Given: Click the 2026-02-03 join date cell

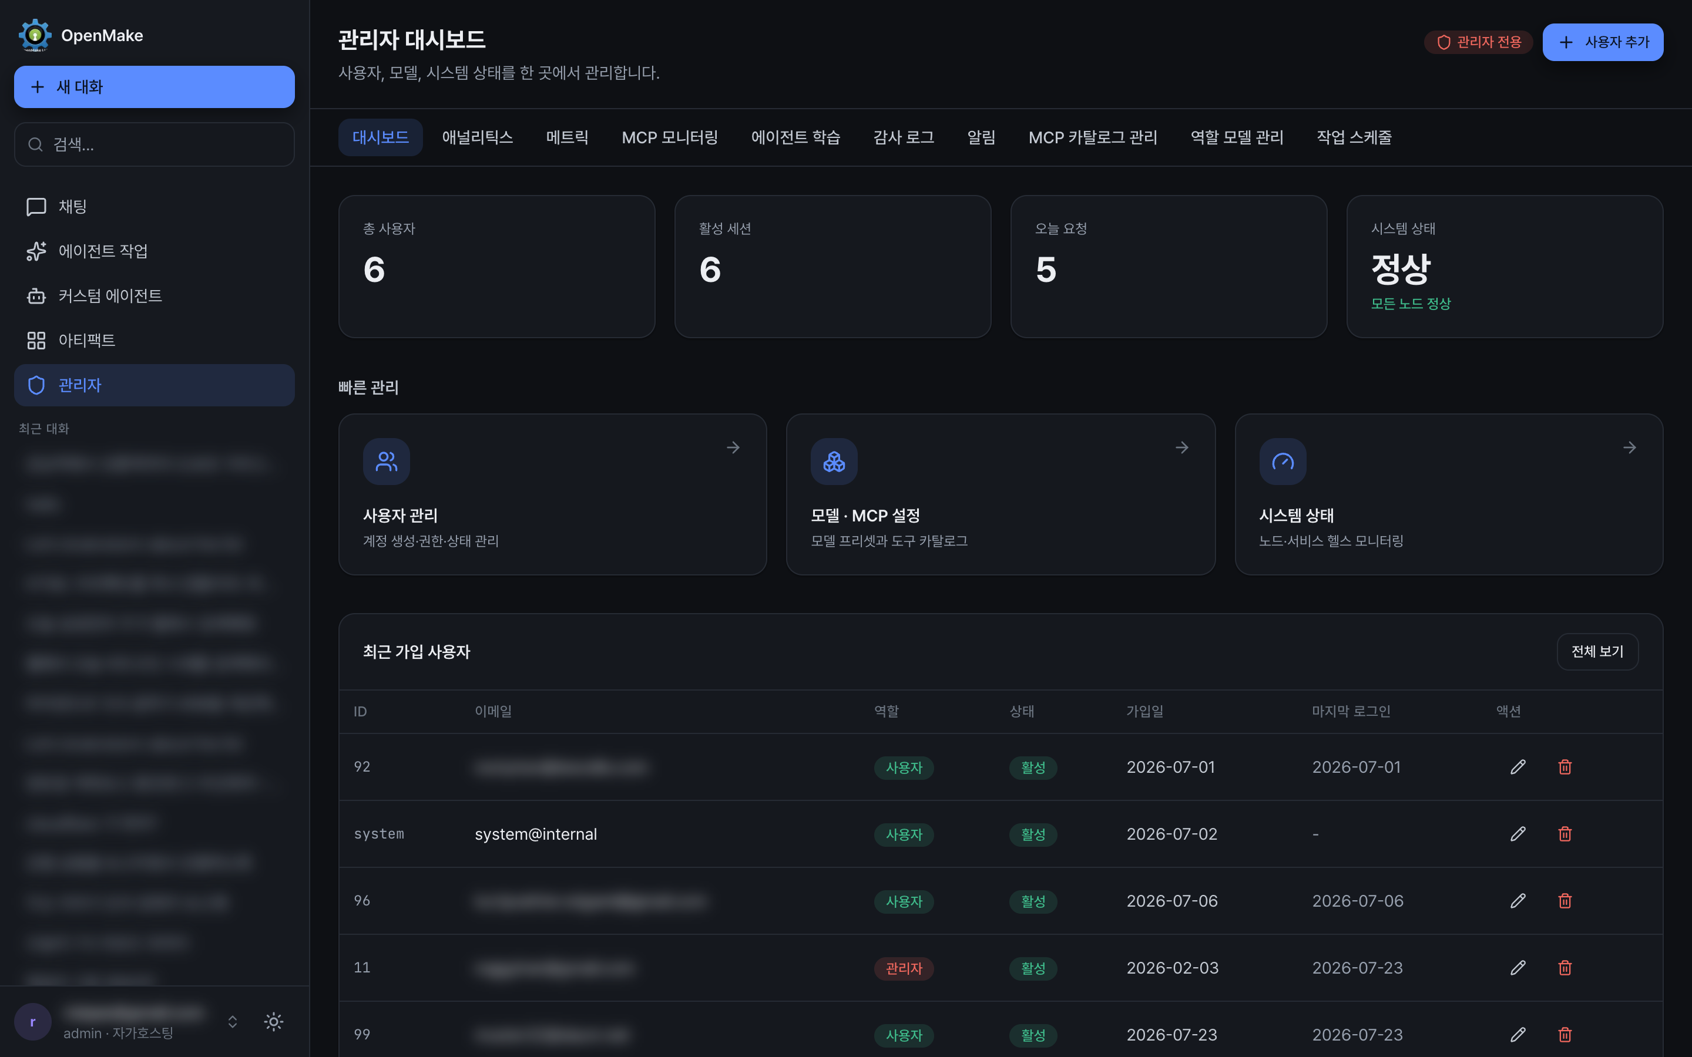Looking at the screenshot, I should coord(1173,968).
